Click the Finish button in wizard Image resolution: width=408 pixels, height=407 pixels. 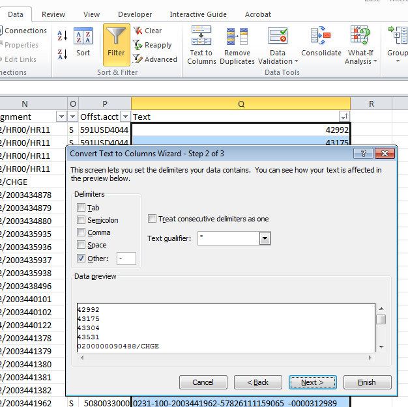click(367, 382)
